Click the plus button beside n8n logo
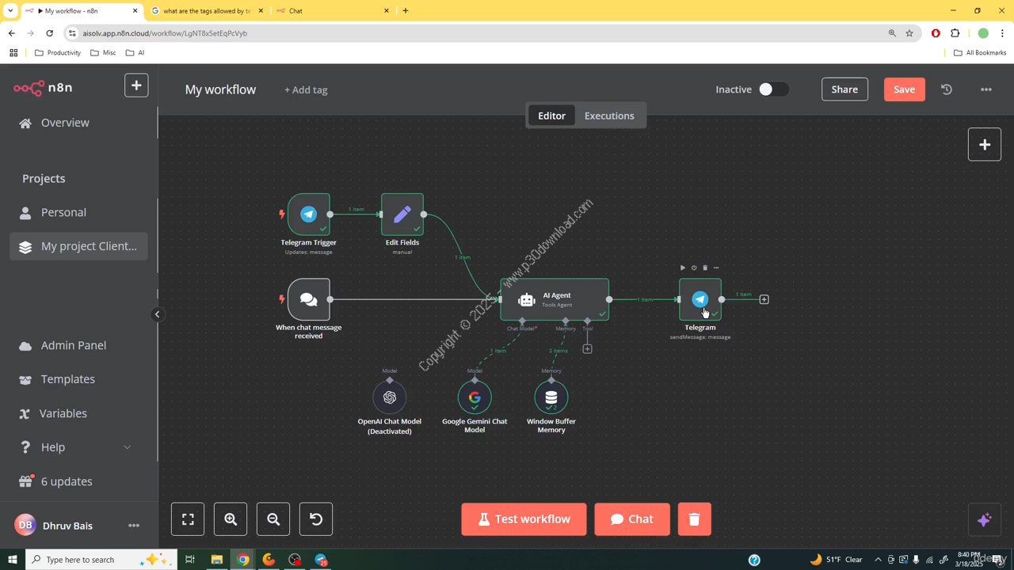Viewport: 1014px width, 570px height. [x=136, y=85]
